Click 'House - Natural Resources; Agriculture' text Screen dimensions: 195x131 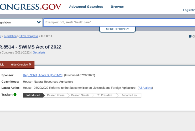tap(48, 82)
